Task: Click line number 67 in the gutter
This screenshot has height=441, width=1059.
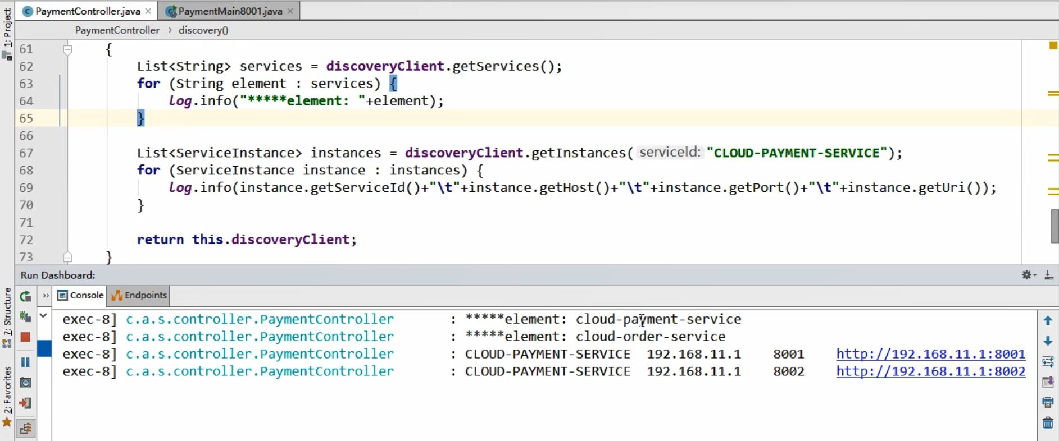Action: [26, 153]
